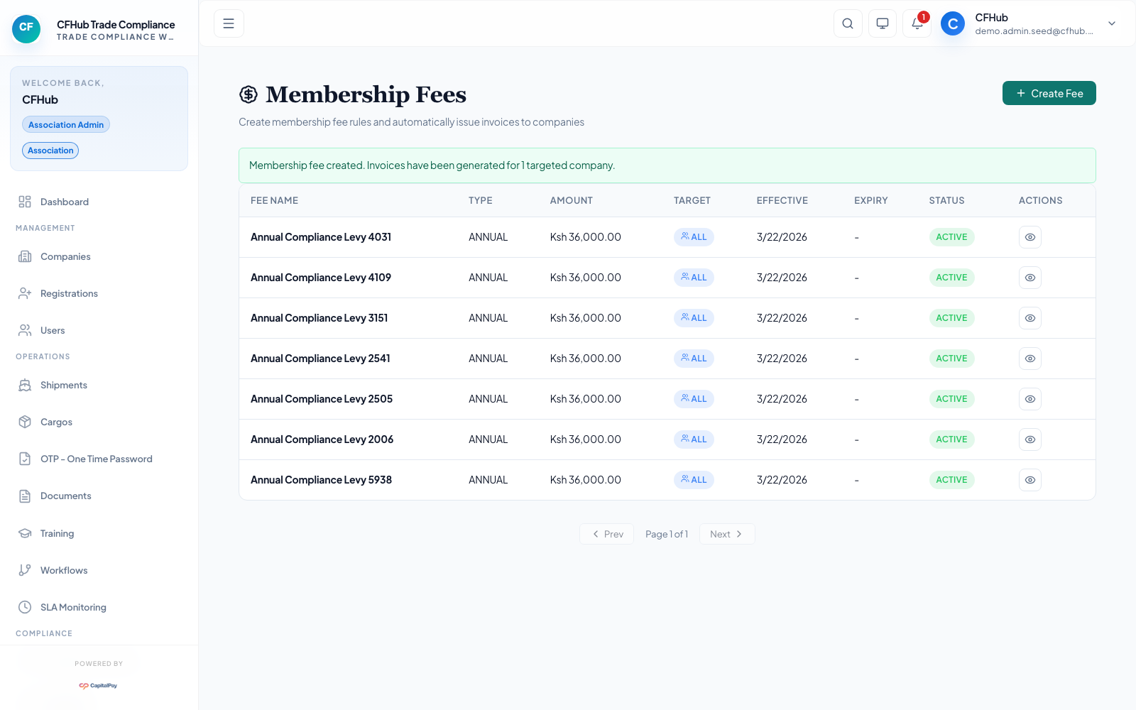
Task: Select the Training menu entry
Action: tap(58, 533)
